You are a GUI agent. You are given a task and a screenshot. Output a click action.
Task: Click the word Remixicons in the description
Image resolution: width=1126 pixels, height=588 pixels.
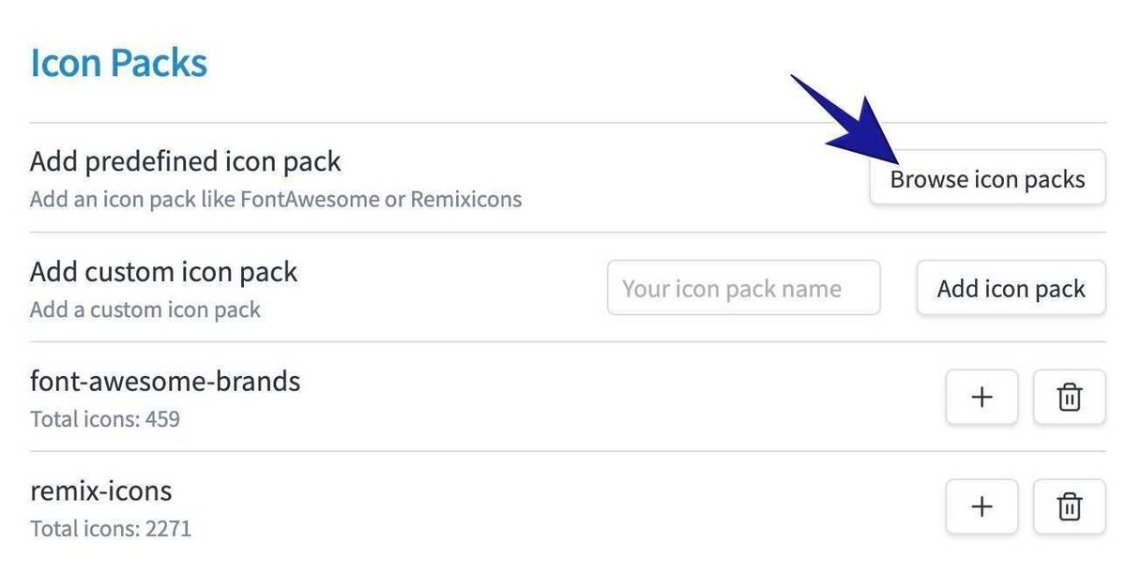tap(465, 199)
